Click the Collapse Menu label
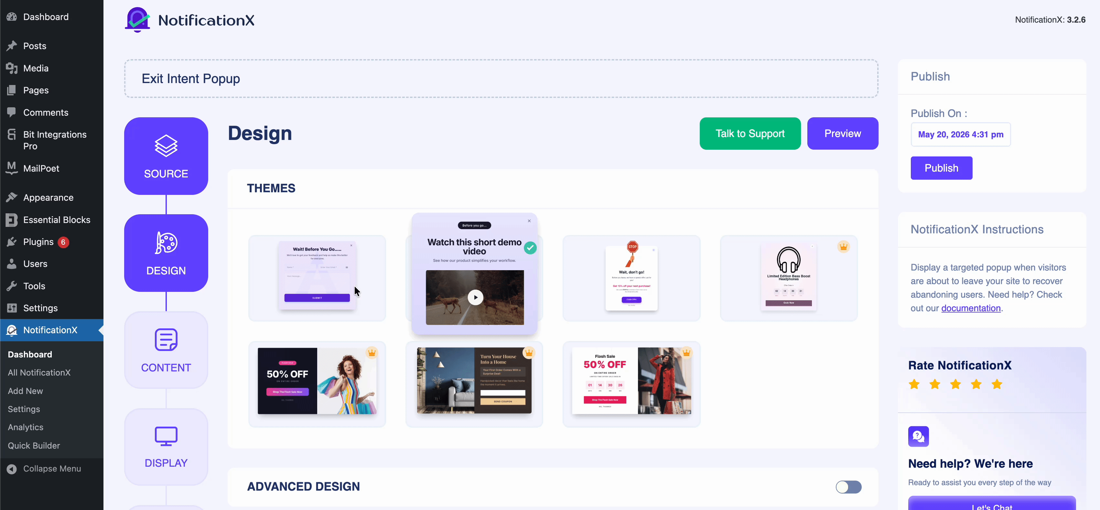The image size is (1100, 510). pyautogui.click(x=52, y=469)
